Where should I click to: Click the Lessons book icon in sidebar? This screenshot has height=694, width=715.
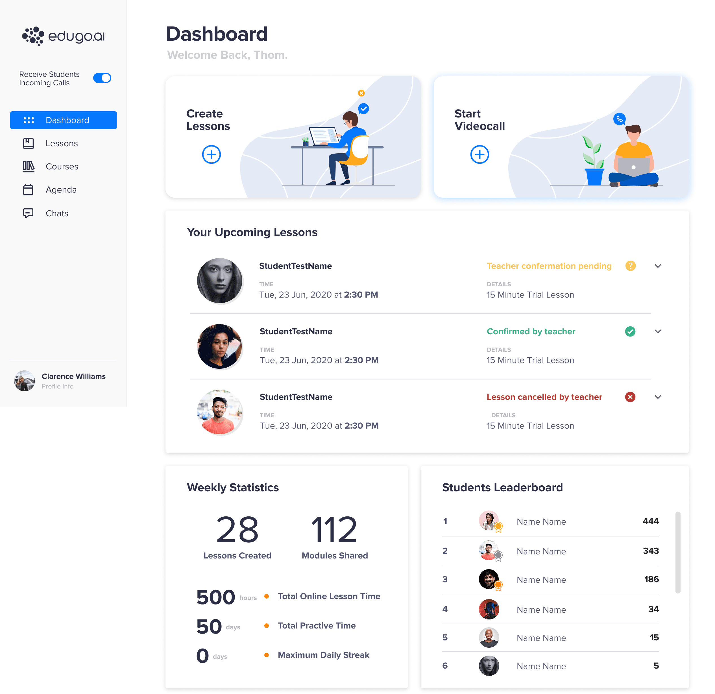coord(29,143)
